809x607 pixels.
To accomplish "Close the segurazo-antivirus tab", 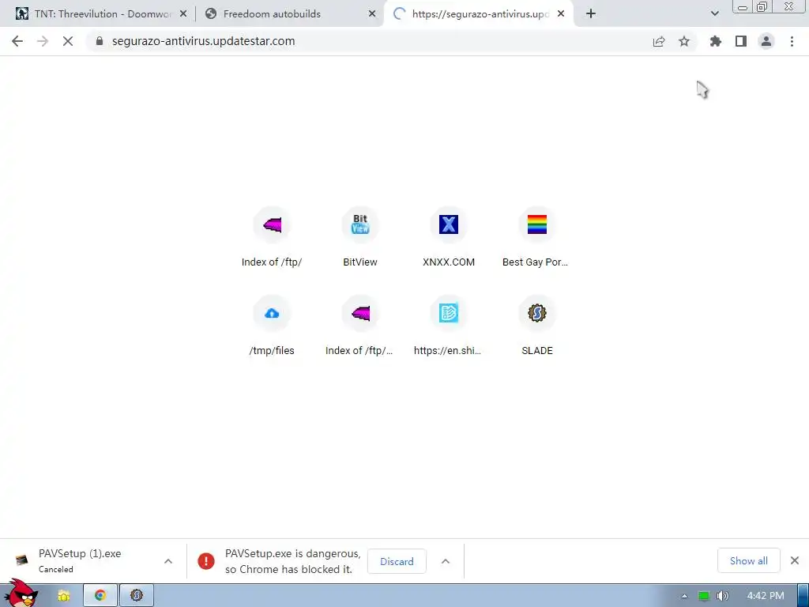I will pos(561,14).
